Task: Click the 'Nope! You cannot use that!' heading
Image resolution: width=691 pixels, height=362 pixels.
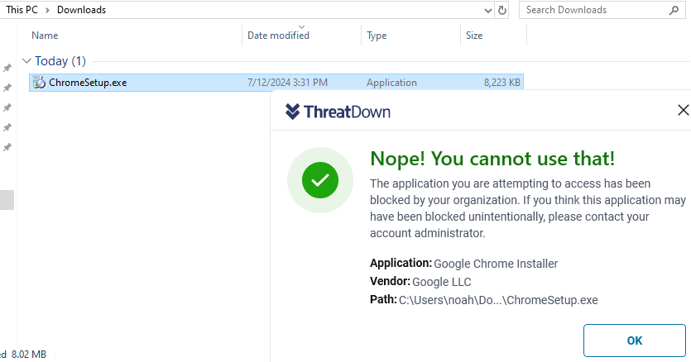Action: point(492,159)
